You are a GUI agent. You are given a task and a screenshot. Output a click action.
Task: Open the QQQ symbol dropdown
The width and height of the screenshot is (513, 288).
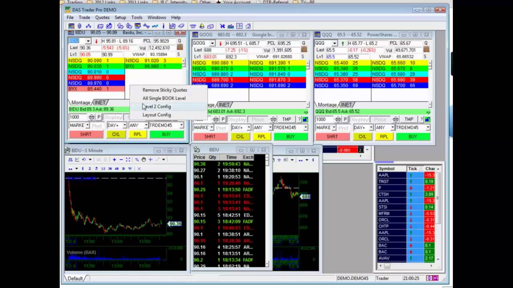pos(334,43)
